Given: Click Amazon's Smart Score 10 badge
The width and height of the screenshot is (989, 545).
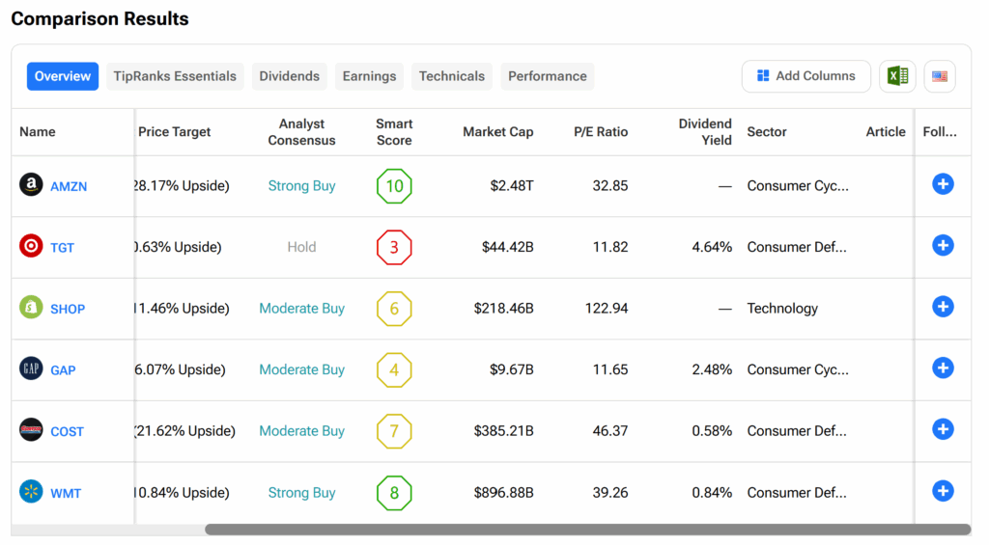Looking at the screenshot, I should [x=394, y=186].
